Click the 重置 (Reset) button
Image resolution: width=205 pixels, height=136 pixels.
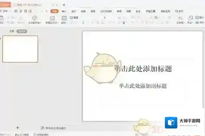(74, 18)
